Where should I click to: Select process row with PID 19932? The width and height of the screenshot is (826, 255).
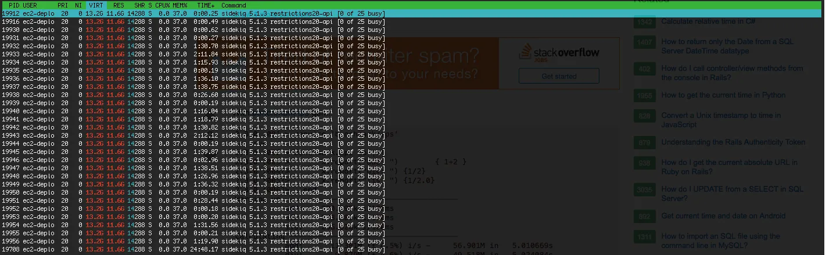coord(193,46)
